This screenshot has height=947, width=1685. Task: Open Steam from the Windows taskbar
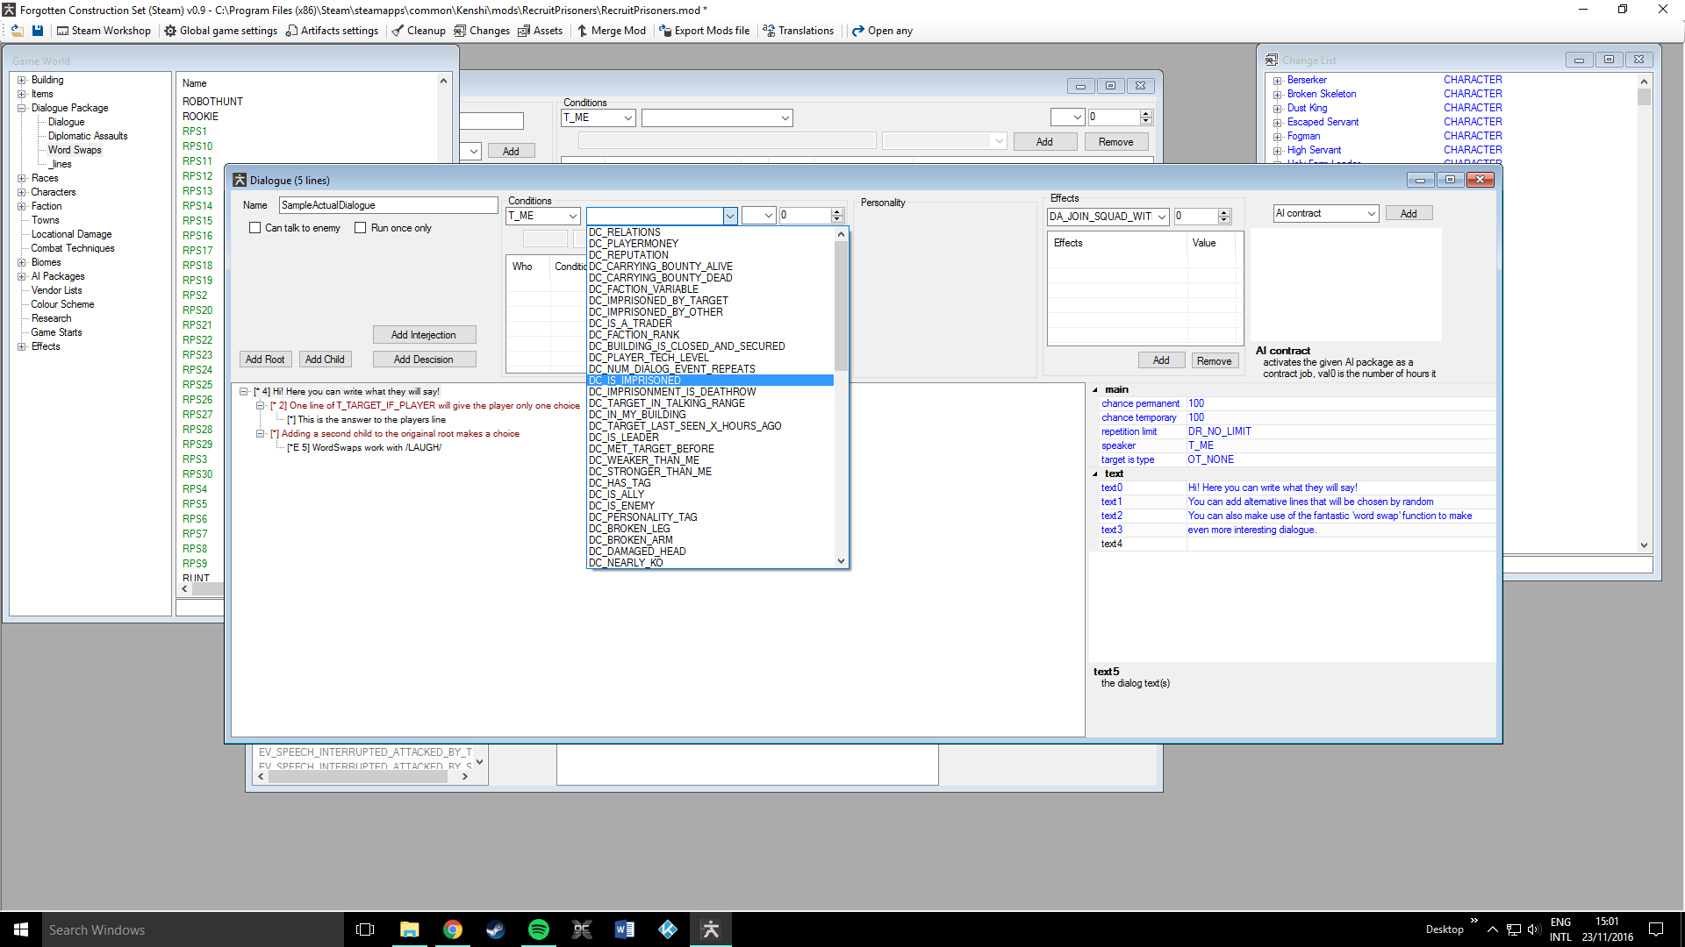tap(496, 929)
